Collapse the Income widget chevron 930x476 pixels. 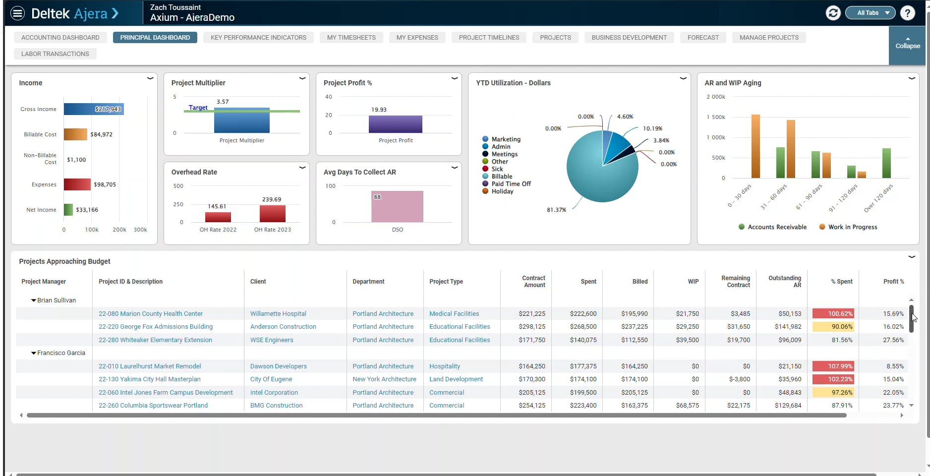tap(150, 78)
